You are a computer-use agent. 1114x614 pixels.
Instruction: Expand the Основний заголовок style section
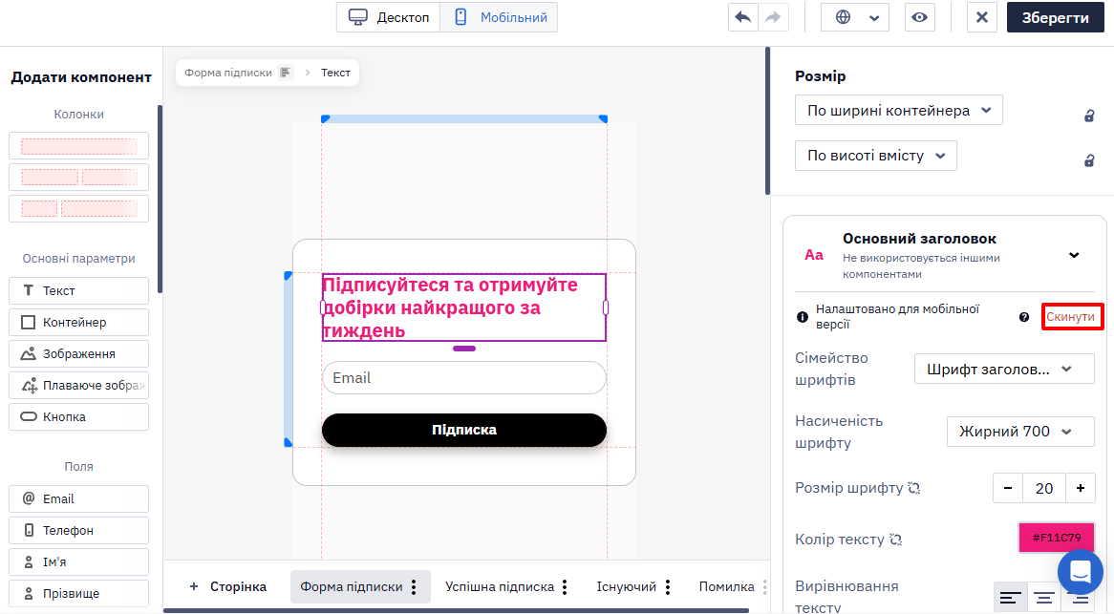coord(1074,255)
